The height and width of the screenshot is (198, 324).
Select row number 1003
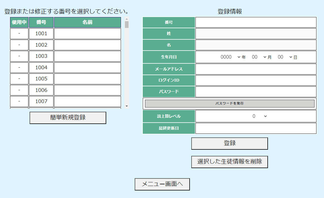41,56
